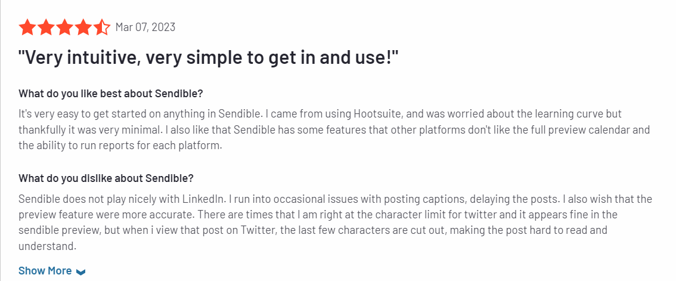Click the Mar 07, 2023 review date
Viewport: 676px width, 281px height.
(145, 27)
